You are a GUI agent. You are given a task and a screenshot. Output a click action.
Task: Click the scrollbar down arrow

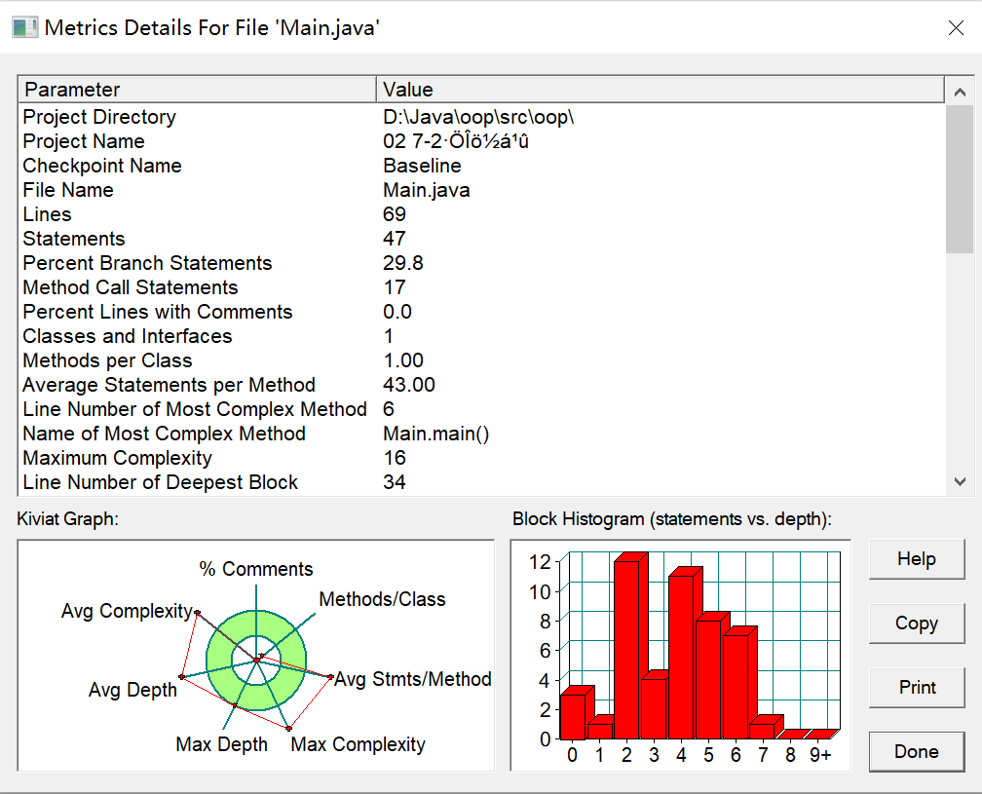(960, 481)
